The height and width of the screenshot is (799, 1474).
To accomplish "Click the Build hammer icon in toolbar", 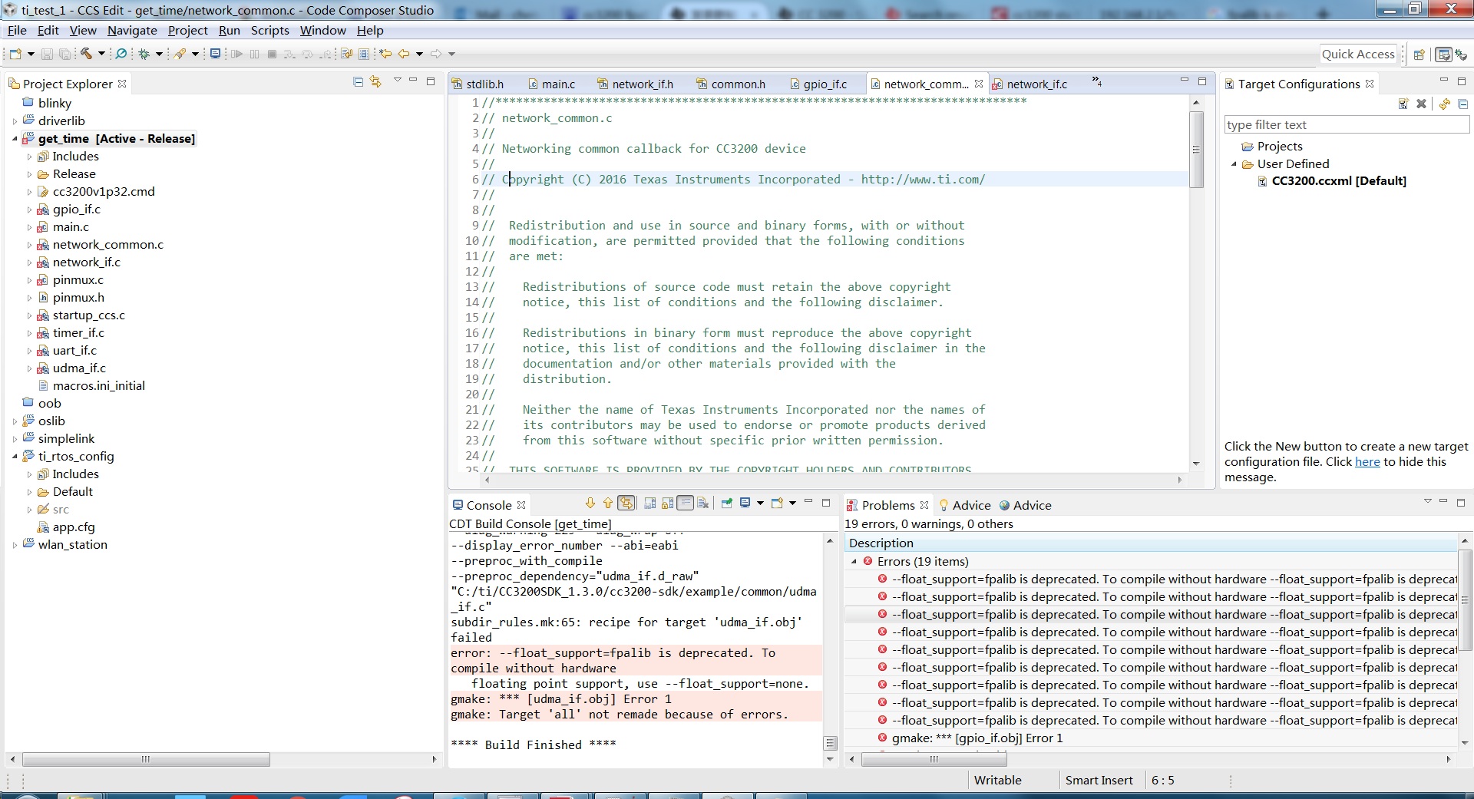I will pos(87,54).
